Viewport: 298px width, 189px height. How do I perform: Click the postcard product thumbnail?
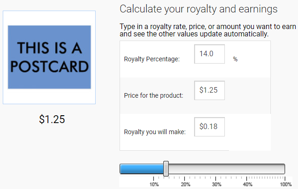pos(49,57)
